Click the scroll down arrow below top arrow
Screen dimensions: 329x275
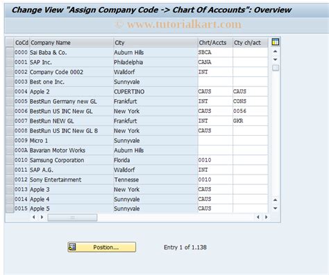(275, 60)
